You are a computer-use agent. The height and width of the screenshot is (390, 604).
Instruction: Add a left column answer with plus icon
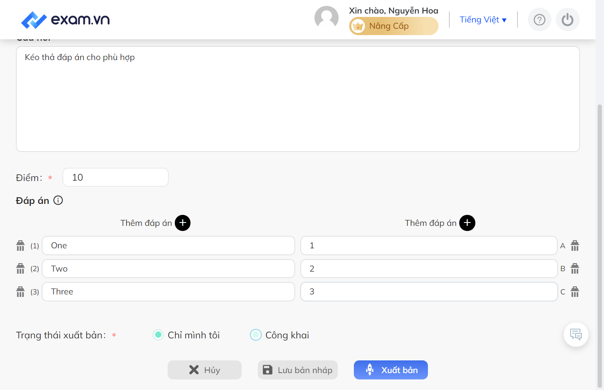pos(183,223)
